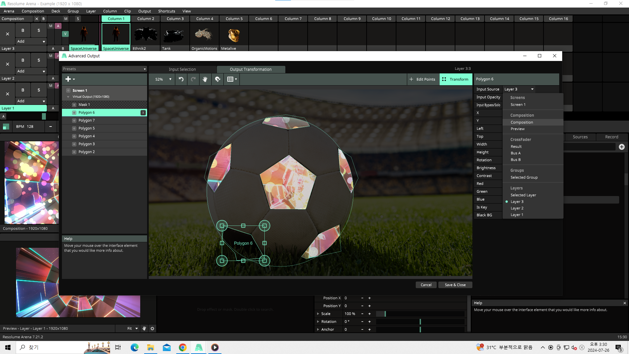Open the 52% zoom level dropdown
The width and height of the screenshot is (629, 354).
click(x=163, y=79)
